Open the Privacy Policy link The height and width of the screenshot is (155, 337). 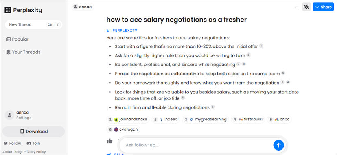coord(35,152)
